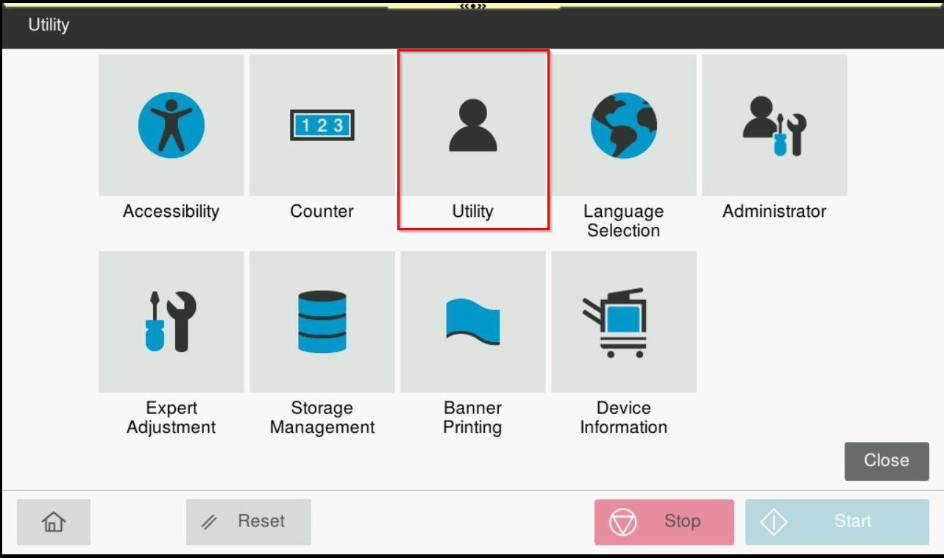Close the Utility menu
The height and width of the screenshot is (558, 944).
pyautogui.click(x=886, y=461)
